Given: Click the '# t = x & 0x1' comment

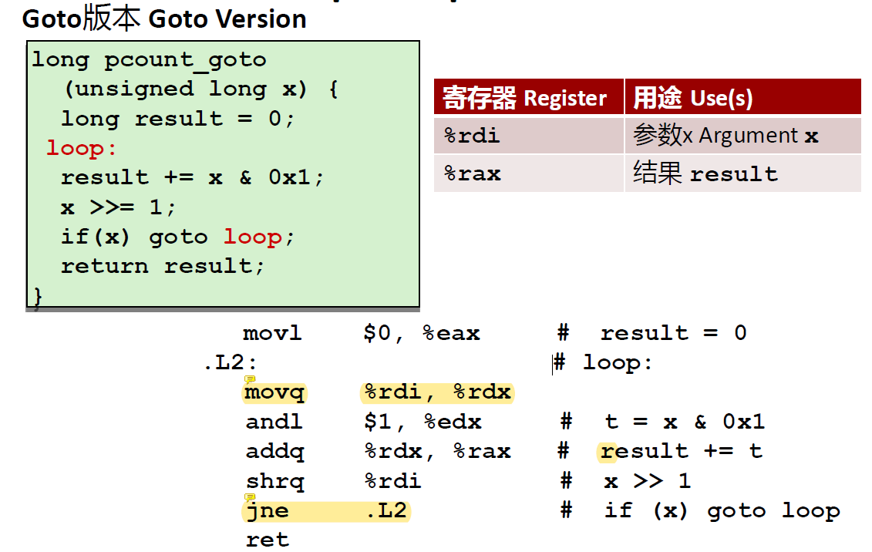Looking at the screenshot, I should click(662, 422).
